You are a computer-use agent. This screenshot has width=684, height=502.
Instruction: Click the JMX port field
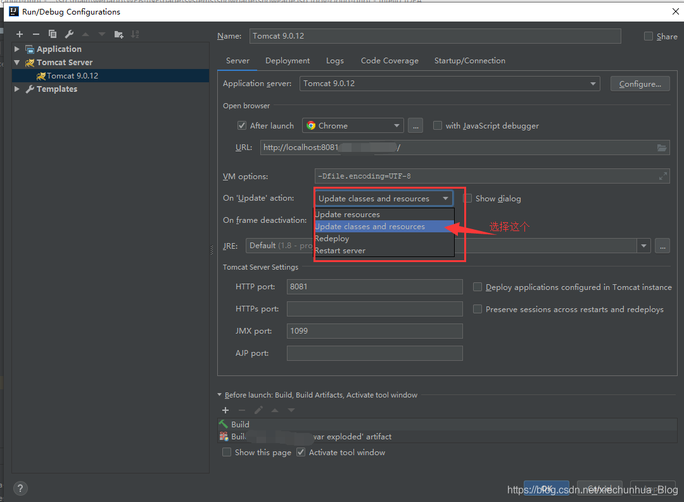(375, 331)
